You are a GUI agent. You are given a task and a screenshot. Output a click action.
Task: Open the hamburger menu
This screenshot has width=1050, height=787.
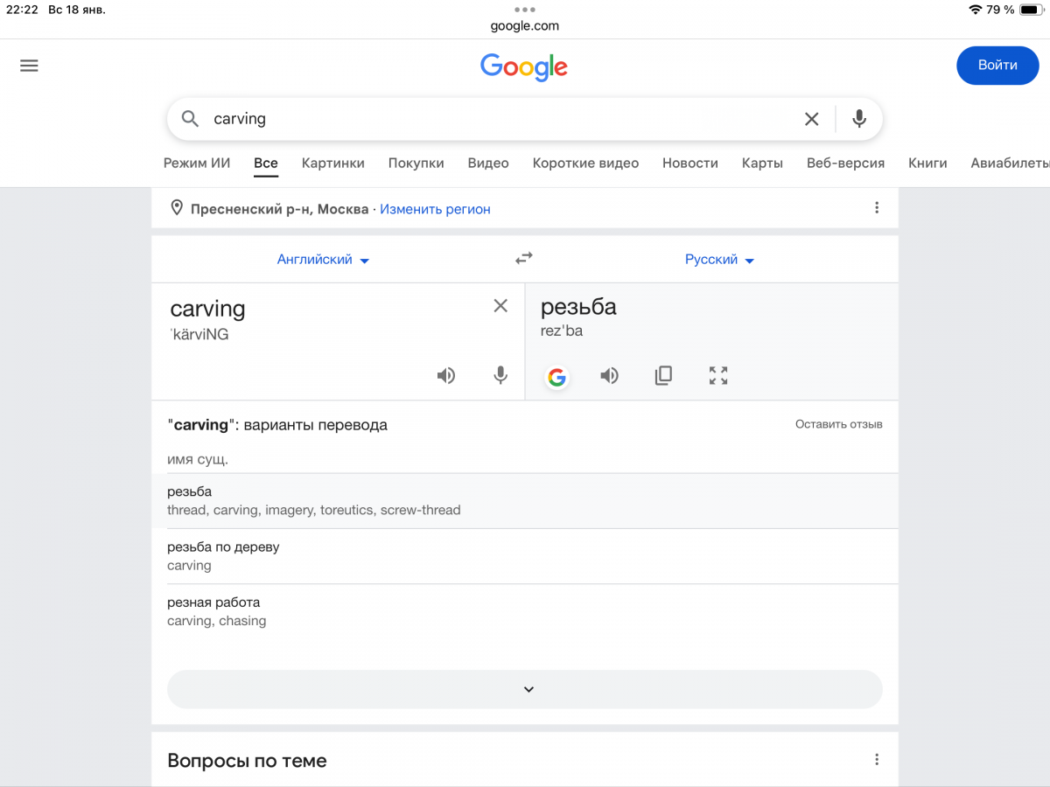(29, 66)
